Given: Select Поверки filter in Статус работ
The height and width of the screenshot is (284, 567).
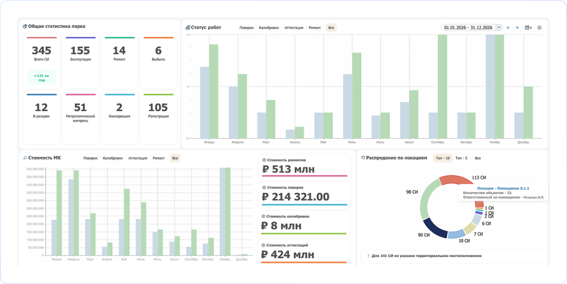Looking at the screenshot, I should tap(246, 28).
